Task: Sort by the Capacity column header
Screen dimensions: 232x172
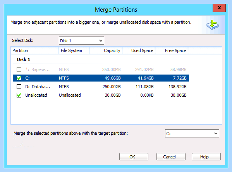Action: click(x=106, y=50)
